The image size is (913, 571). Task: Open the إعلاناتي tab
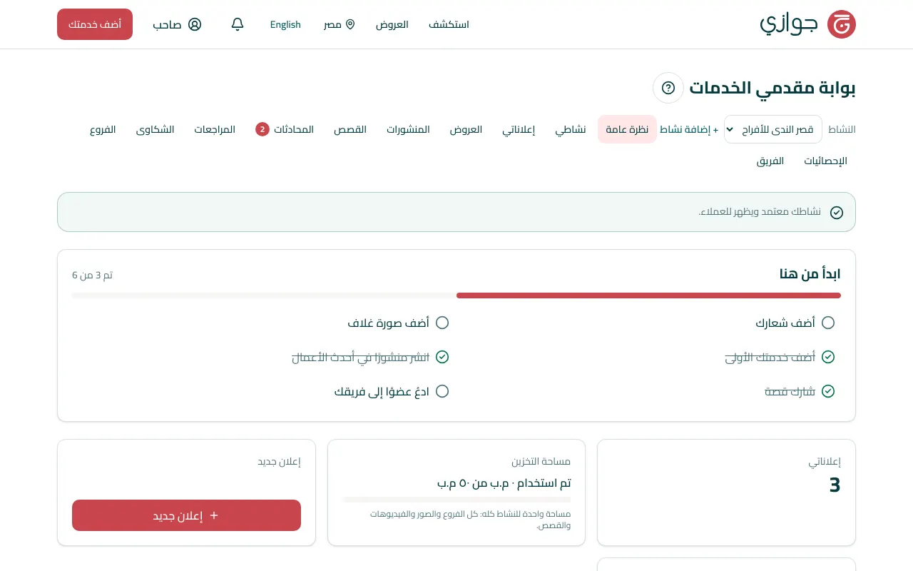(519, 129)
